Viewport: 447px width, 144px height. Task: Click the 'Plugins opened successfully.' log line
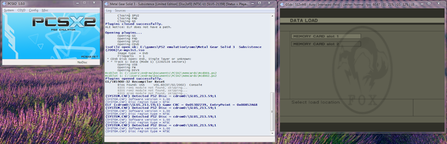click(x=134, y=79)
